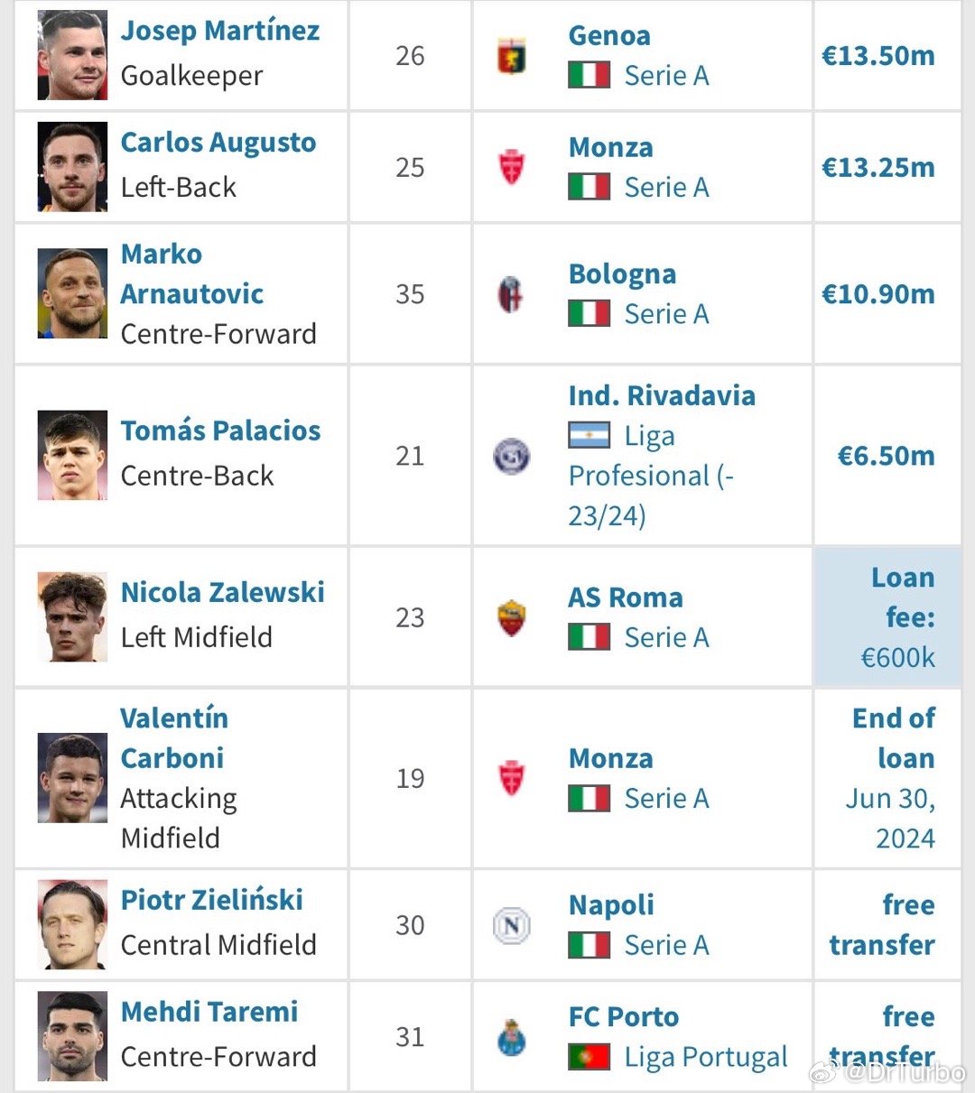975x1093 pixels.
Task: Click Nicola Zalewski's player photo
Action: tap(72, 617)
